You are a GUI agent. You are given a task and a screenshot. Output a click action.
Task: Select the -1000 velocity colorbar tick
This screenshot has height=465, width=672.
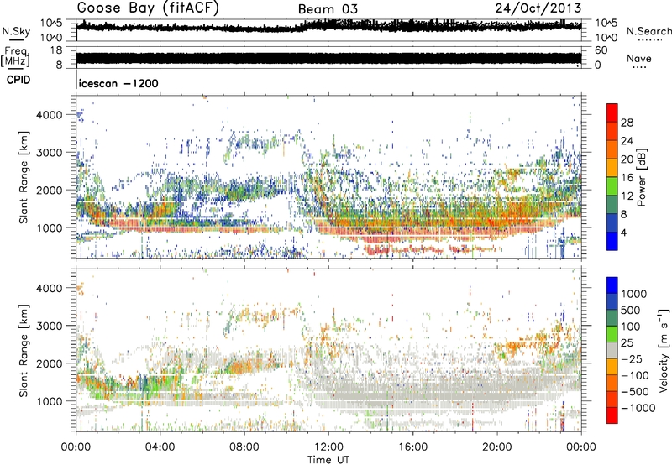click(638, 408)
